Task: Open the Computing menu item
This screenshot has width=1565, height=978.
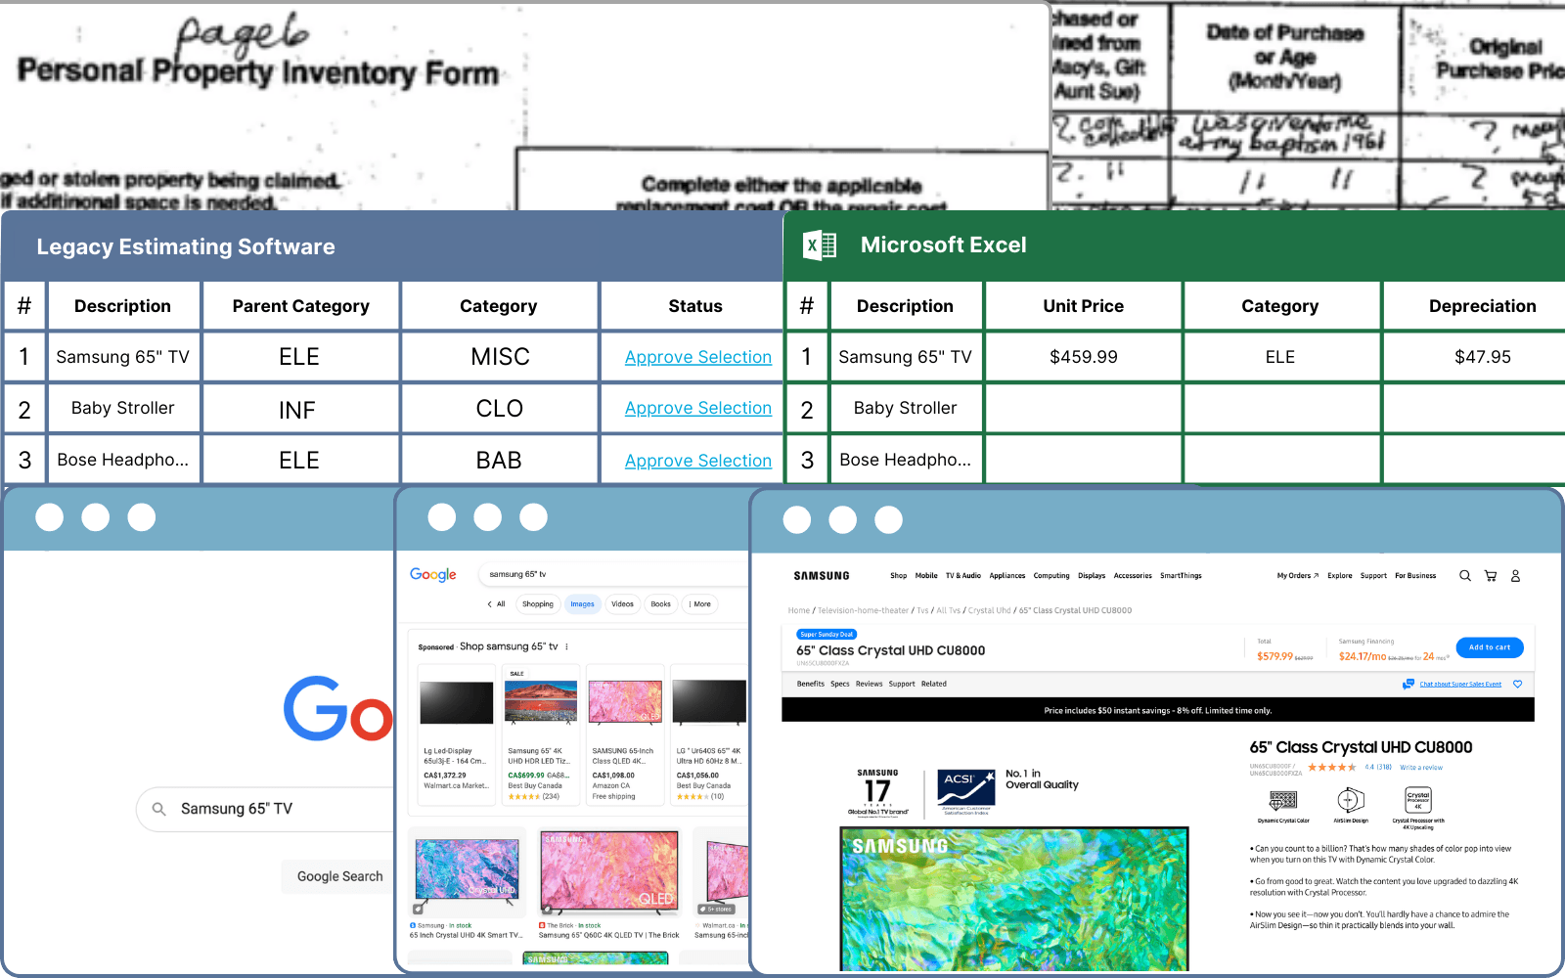Action: 1051,576
